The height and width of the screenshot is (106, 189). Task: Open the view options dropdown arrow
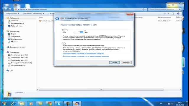pos(168,14)
